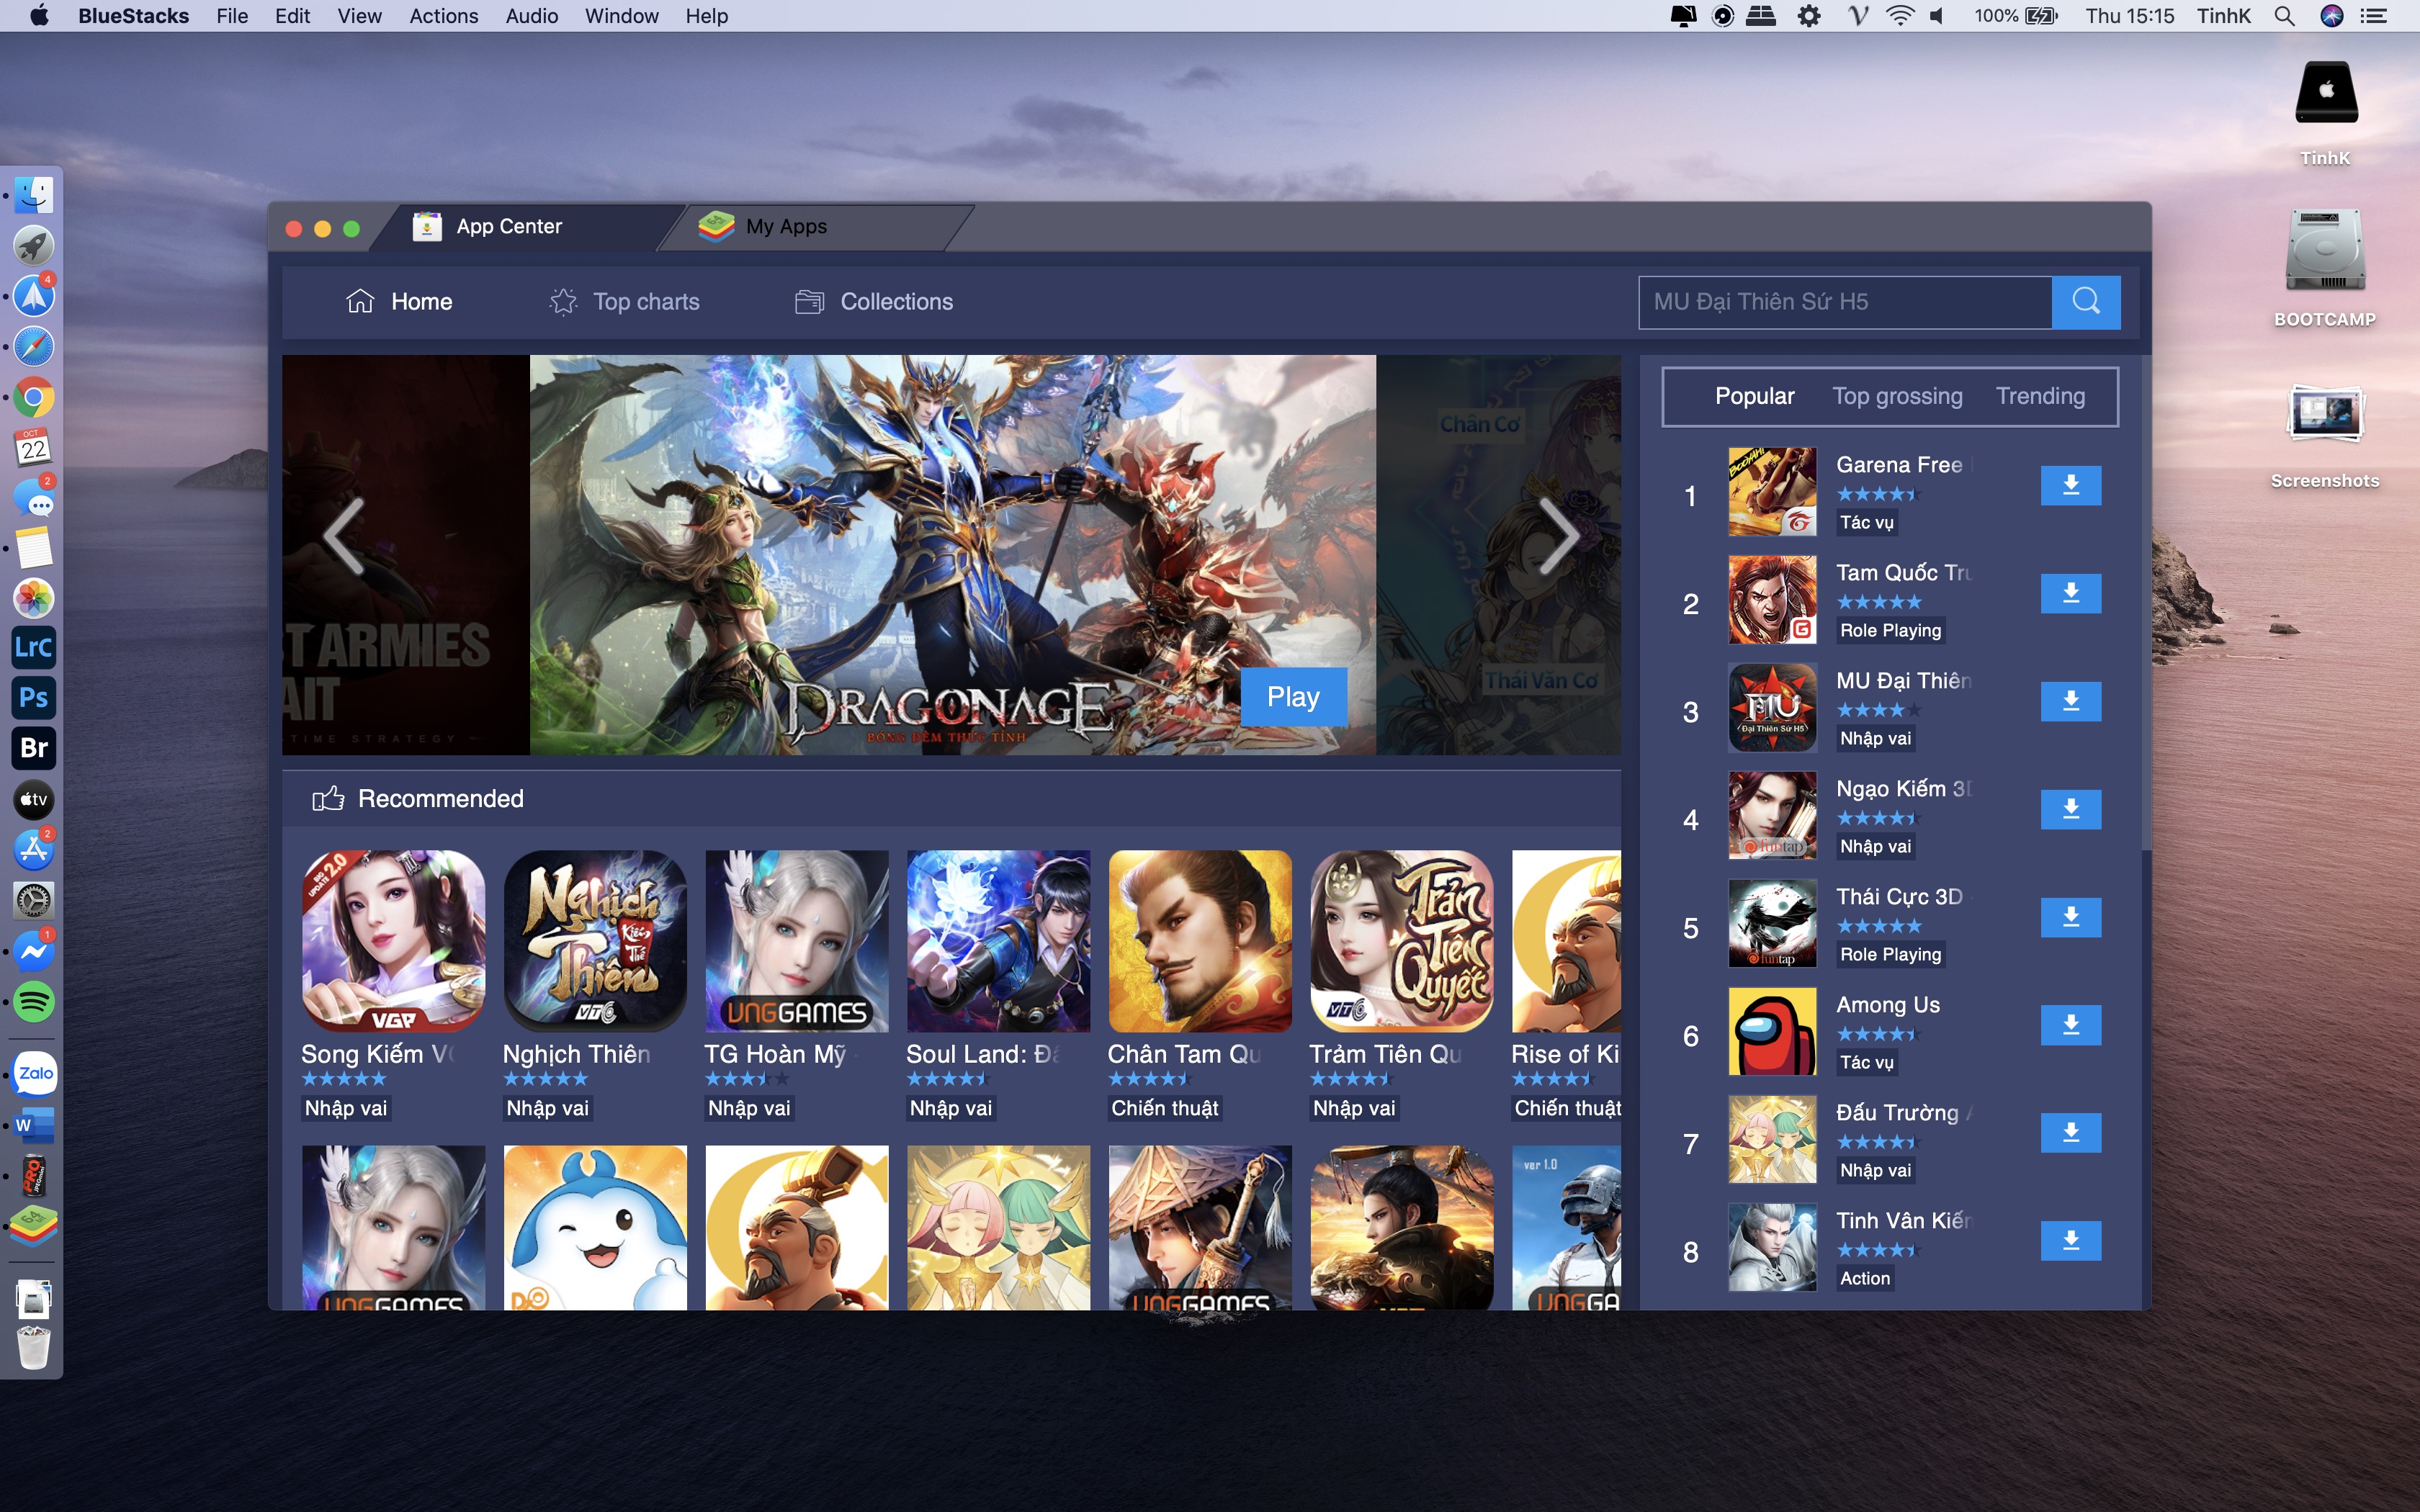Download Among Us from Popular list
This screenshot has height=1512, width=2420.
pyautogui.click(x=2070, y=1026)
